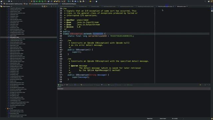The width and height of the screenshot is (213, 120).
Task: Fold the comment block at line 42
Action: (x=63, y=41)
